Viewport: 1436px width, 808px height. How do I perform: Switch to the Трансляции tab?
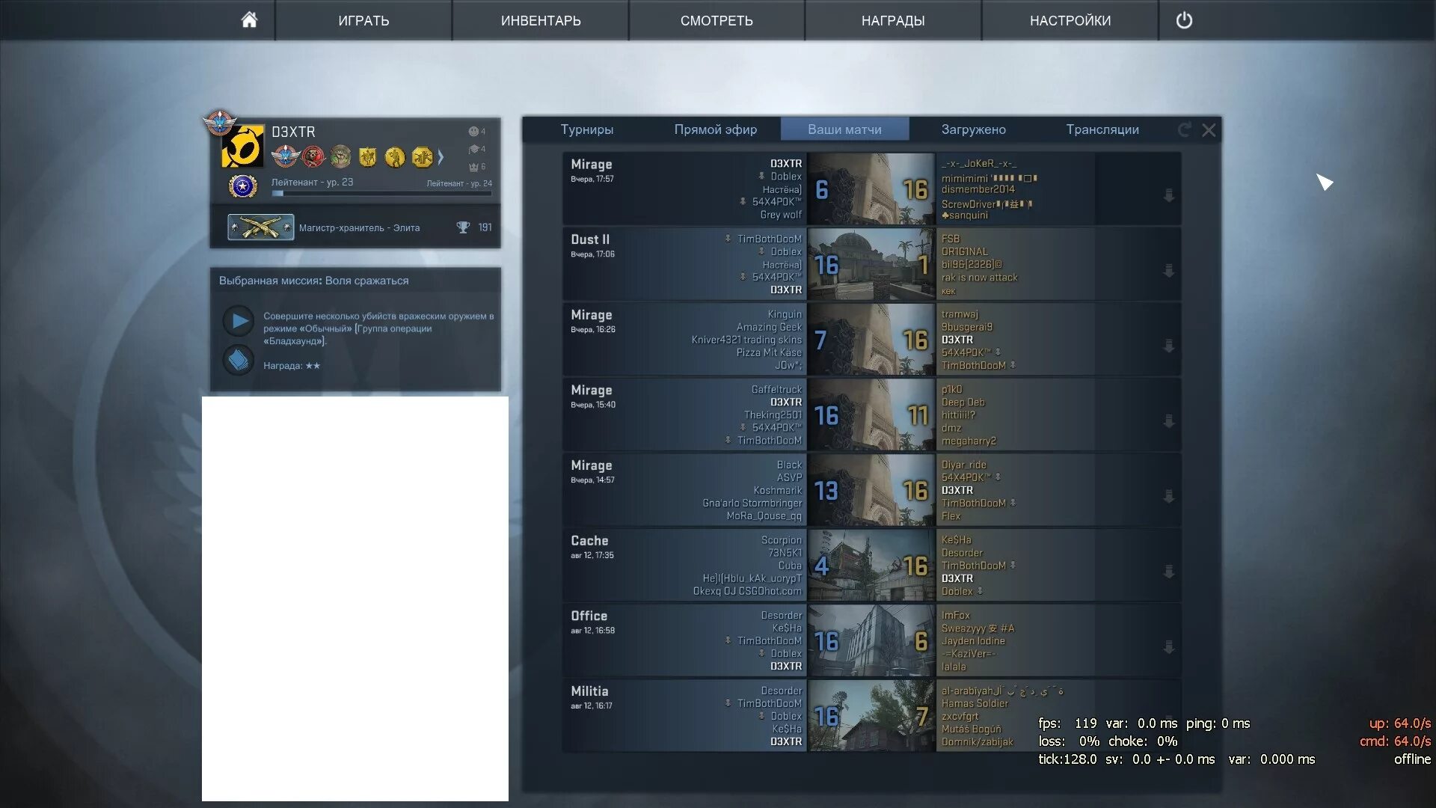tap(1102, 129)
